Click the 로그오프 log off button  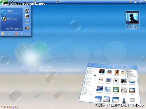pos(8,33)
